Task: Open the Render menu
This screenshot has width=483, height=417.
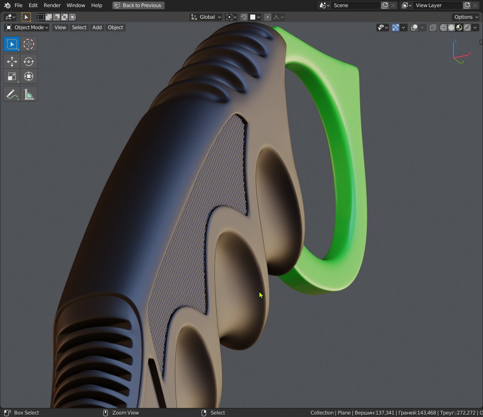Action: click(x=52, y=5)
